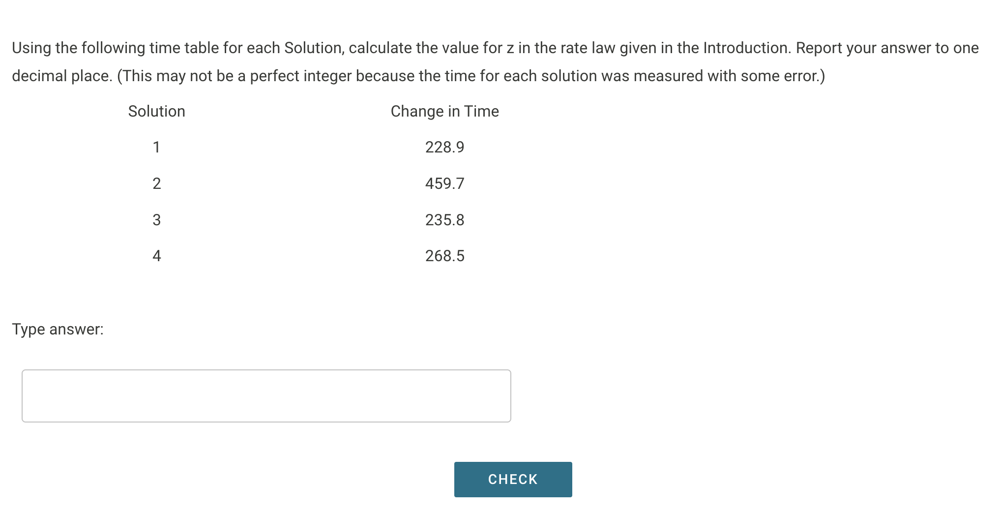Click the word Introduction in the question

pos(746,48)
